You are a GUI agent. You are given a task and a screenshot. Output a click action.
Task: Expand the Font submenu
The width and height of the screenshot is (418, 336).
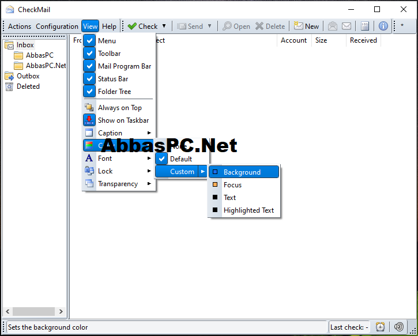pos(118,158)
